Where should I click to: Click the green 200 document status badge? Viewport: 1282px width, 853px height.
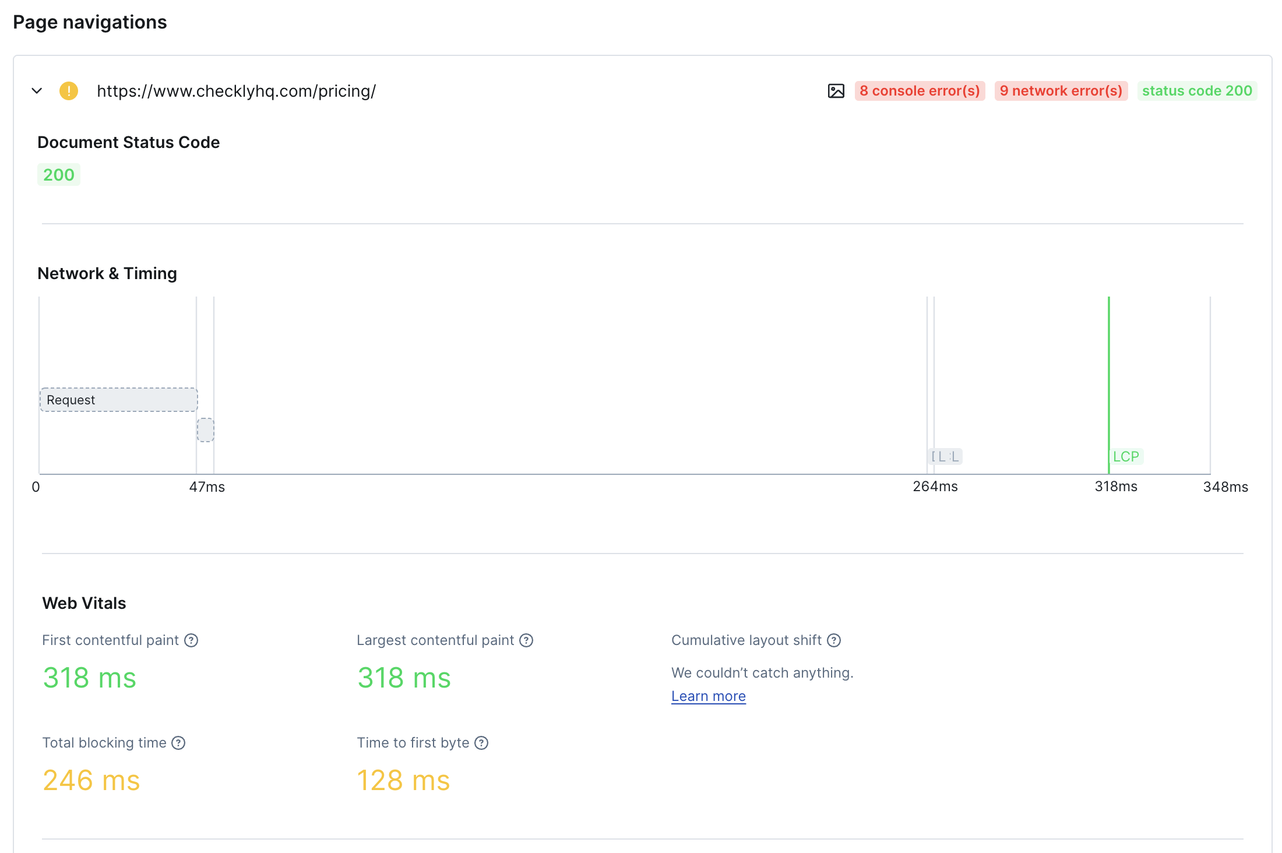point(59,175)
